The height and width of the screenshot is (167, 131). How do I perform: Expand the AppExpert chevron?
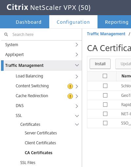pos(77,55)
